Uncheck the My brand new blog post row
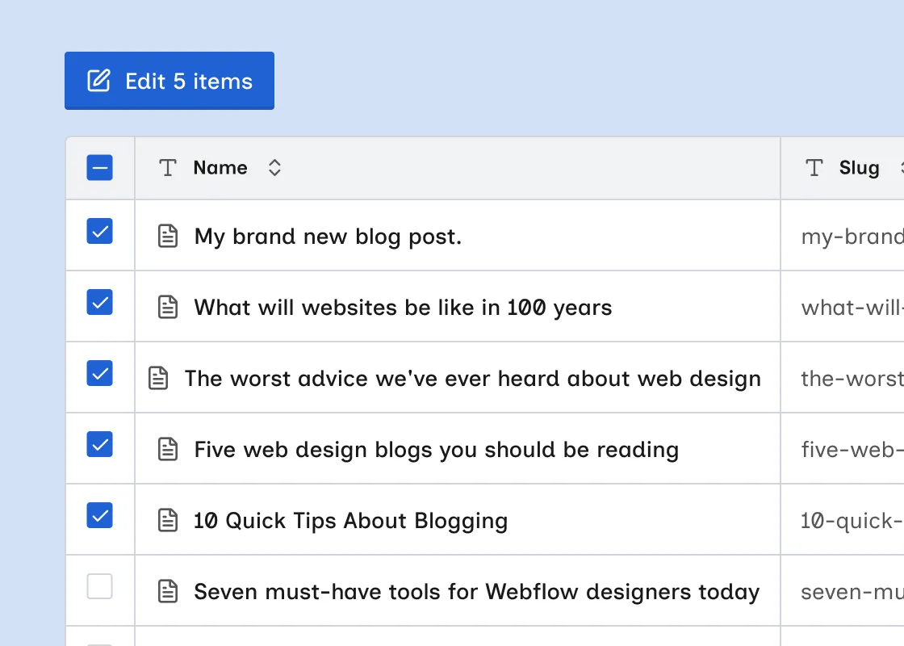The image size is (904, 646). coord(100,231)
